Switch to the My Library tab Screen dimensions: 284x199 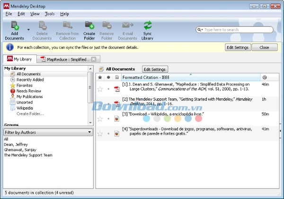tap(20, 59)
